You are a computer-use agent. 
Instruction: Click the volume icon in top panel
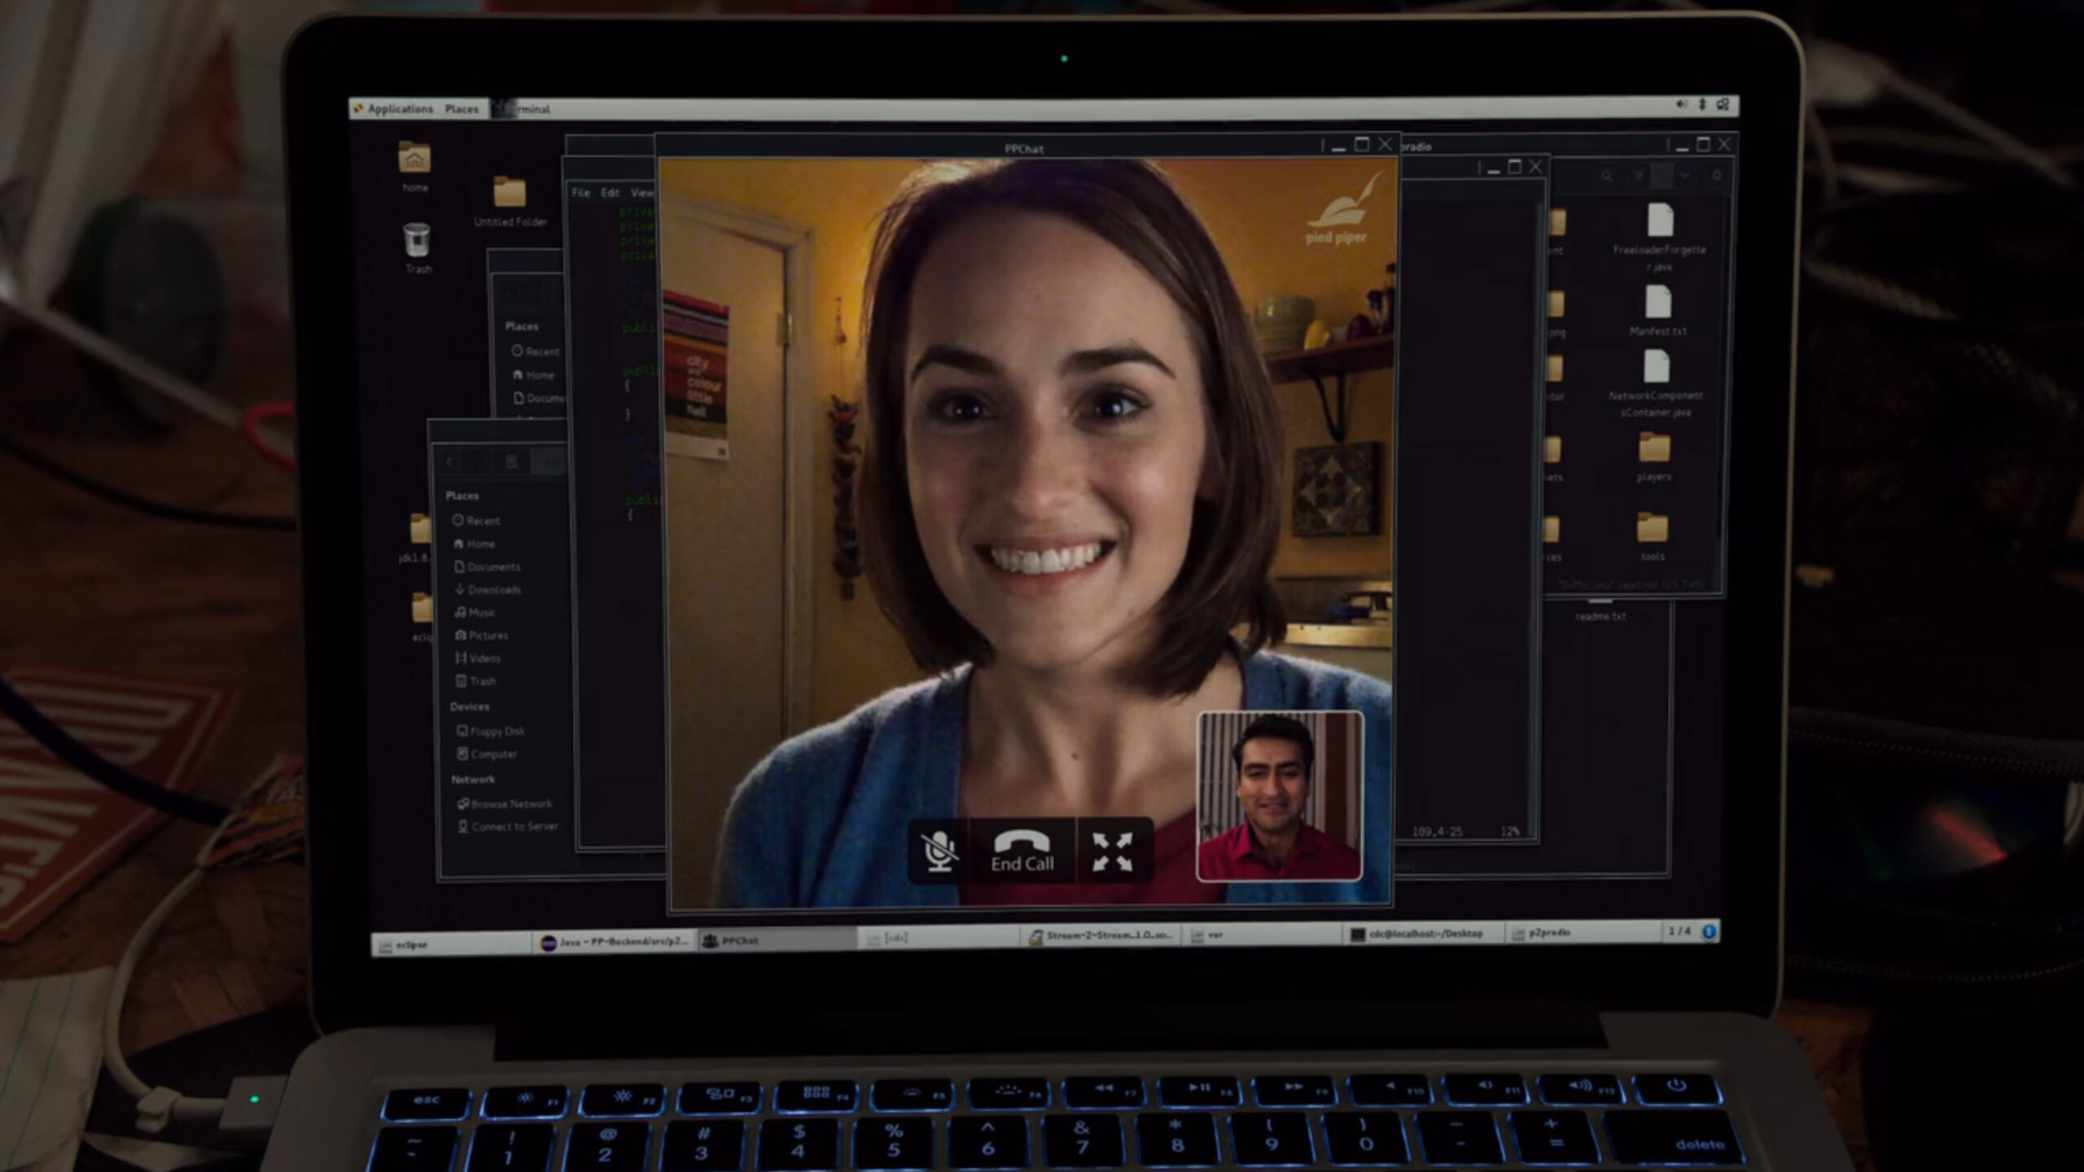click(1681, 104)
